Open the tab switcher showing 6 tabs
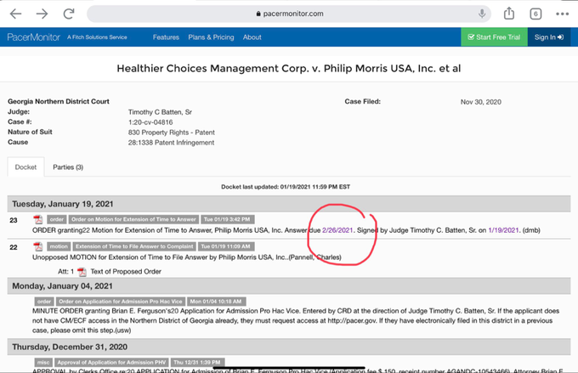 click(535, 14)
